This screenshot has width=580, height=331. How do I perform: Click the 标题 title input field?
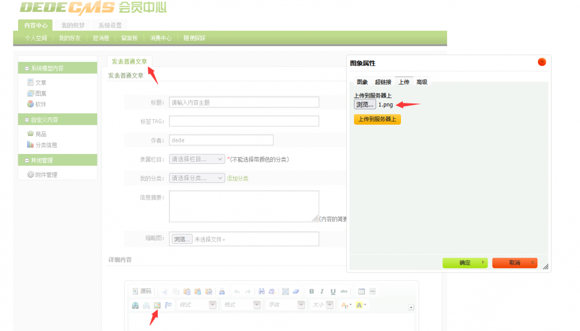pos(244,102)
